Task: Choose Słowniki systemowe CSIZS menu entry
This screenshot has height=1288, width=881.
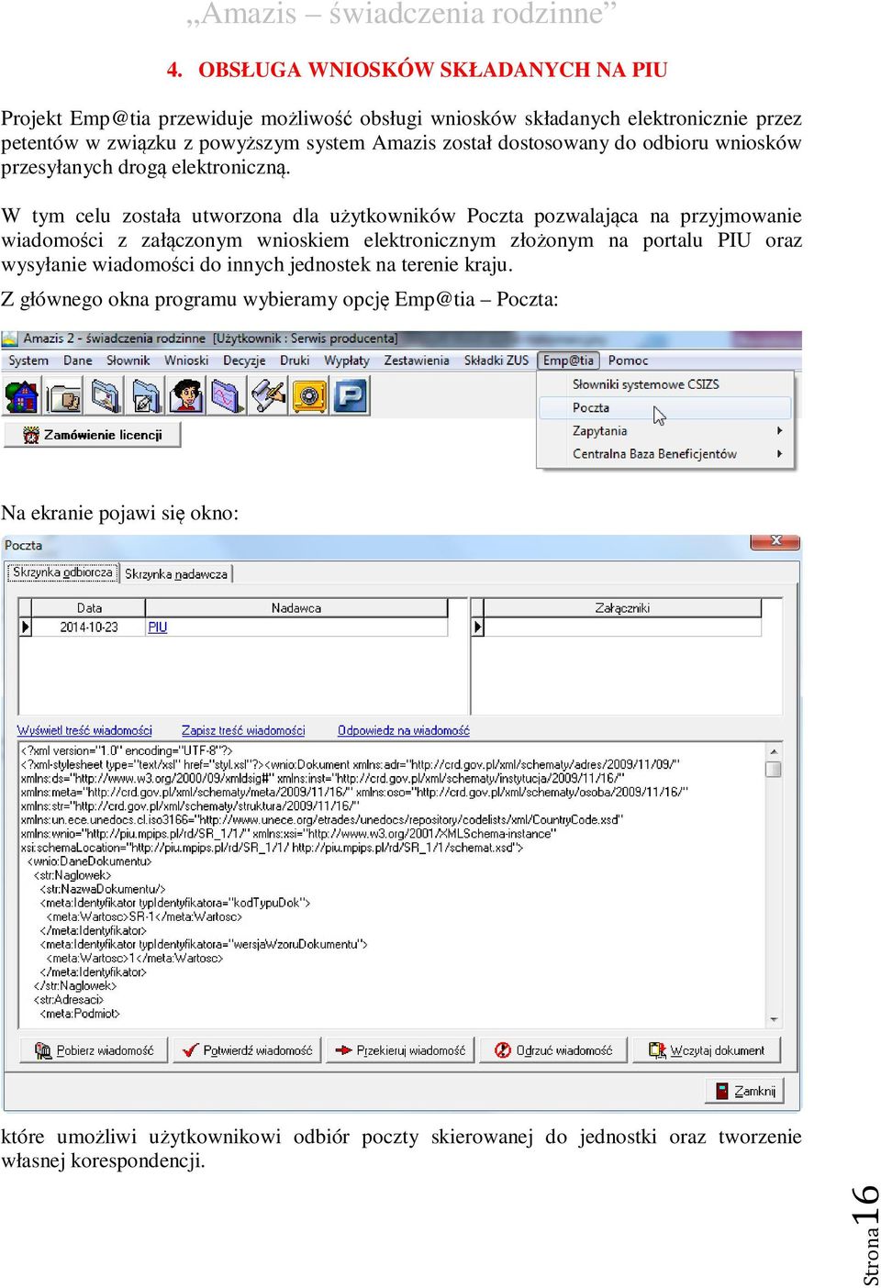Action: tap(665, 384)
